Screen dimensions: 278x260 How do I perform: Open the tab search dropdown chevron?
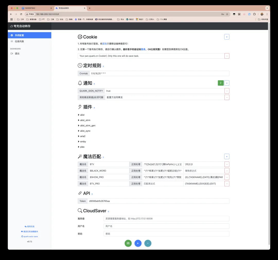coord(267,8)
